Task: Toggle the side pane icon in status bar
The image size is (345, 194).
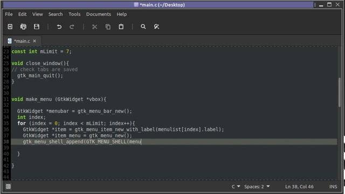Action: pos(9,186)
